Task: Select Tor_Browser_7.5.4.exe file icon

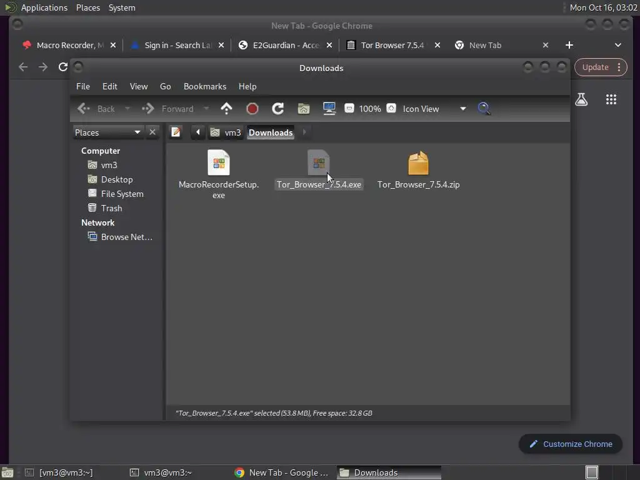Action: pos(318,163)
